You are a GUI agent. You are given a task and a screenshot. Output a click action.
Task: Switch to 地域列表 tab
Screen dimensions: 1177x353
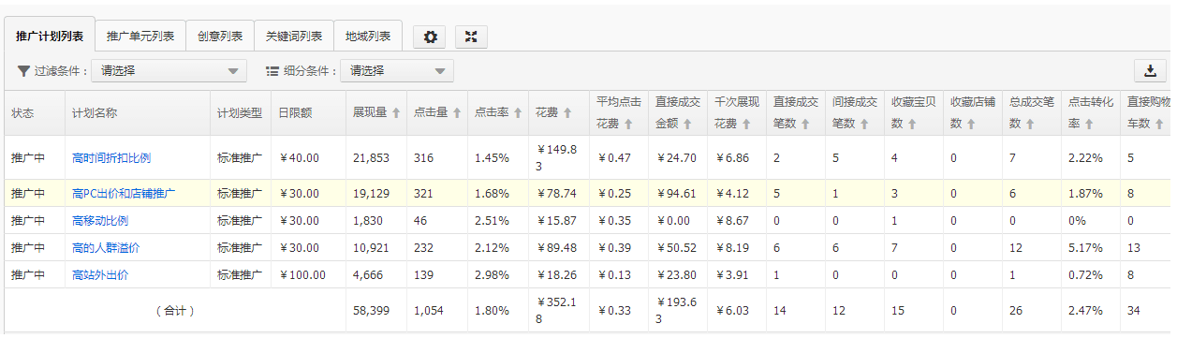coord(367,37)
